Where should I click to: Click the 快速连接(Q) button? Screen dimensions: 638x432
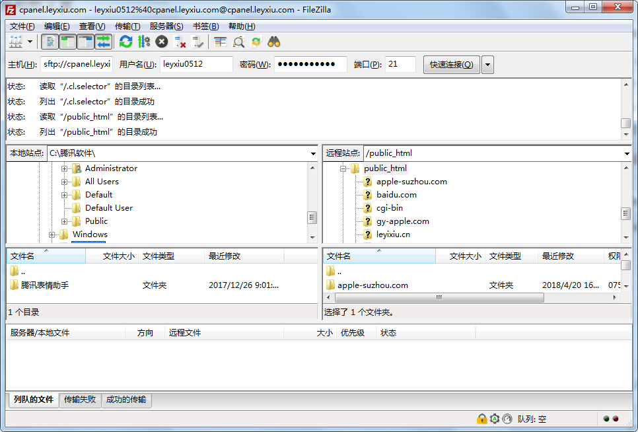tap(452, 65)
